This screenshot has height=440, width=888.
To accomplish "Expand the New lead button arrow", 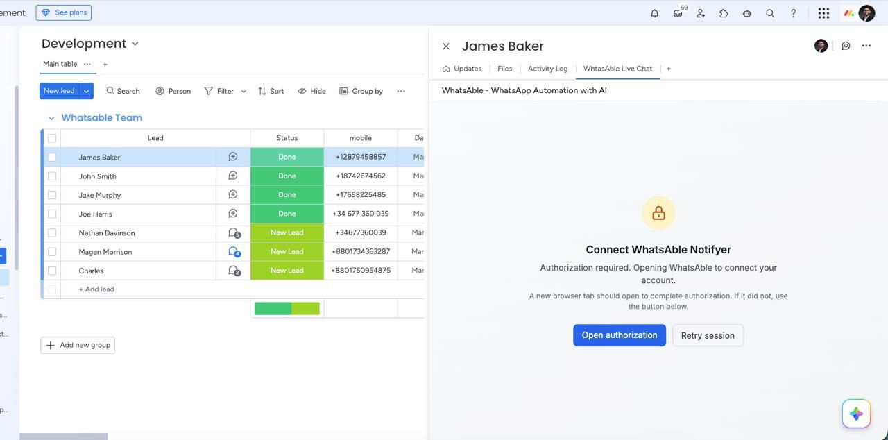I will 86,91.
